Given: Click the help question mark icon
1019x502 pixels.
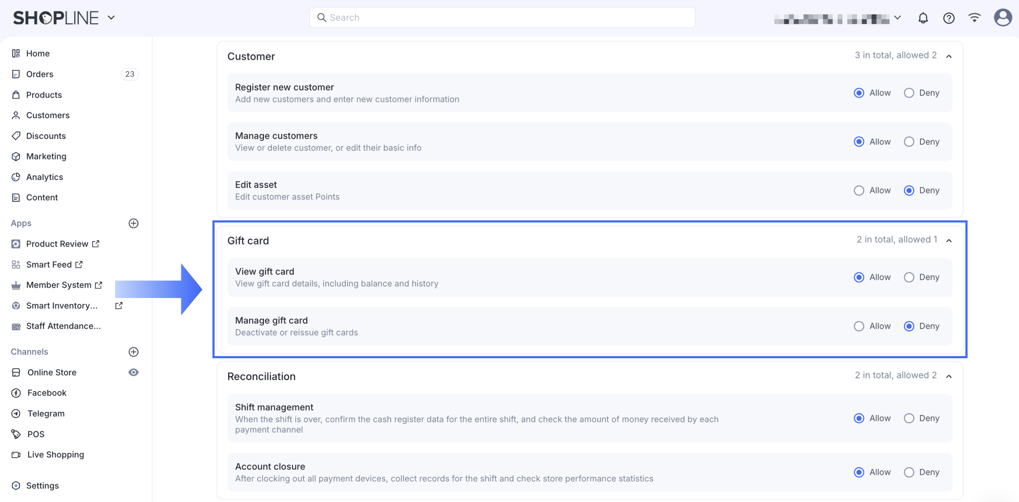Looking at the screenshot, I should pyautogui.click(x=949, y=17).
